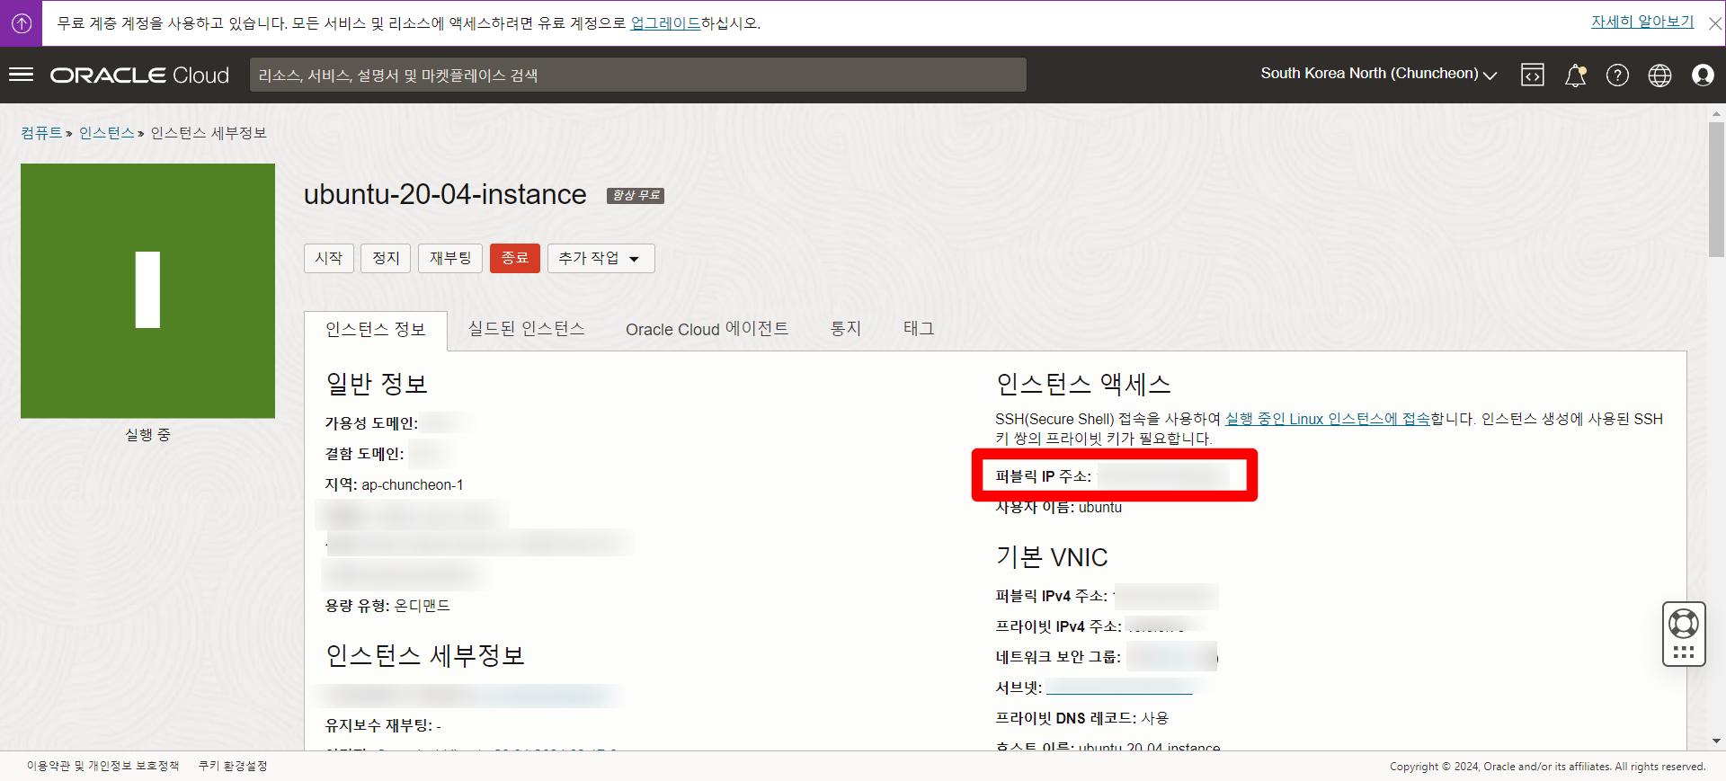Select the 인스턴스 정보 tab
Viewport: 1726px width, 781px height.
tap(376, 330)
